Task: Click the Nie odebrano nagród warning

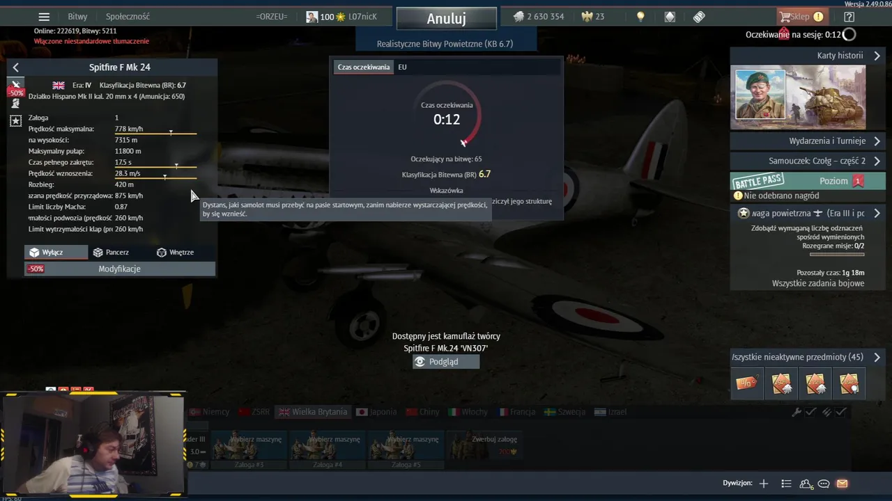Action: [776, 196]
